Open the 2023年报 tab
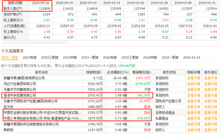 30,58
